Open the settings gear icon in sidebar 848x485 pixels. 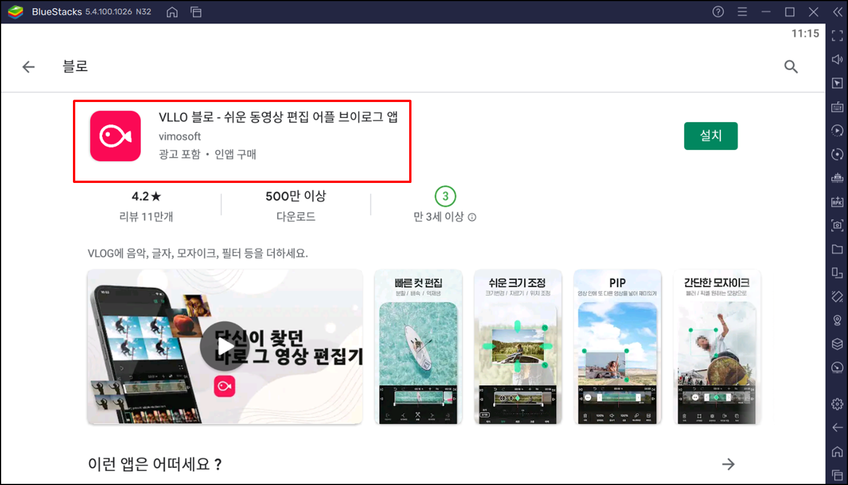click(837, 404)
